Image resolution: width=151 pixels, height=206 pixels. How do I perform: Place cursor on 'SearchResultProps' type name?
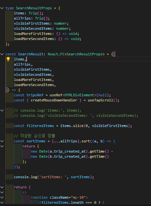click(x=34, y=8)
